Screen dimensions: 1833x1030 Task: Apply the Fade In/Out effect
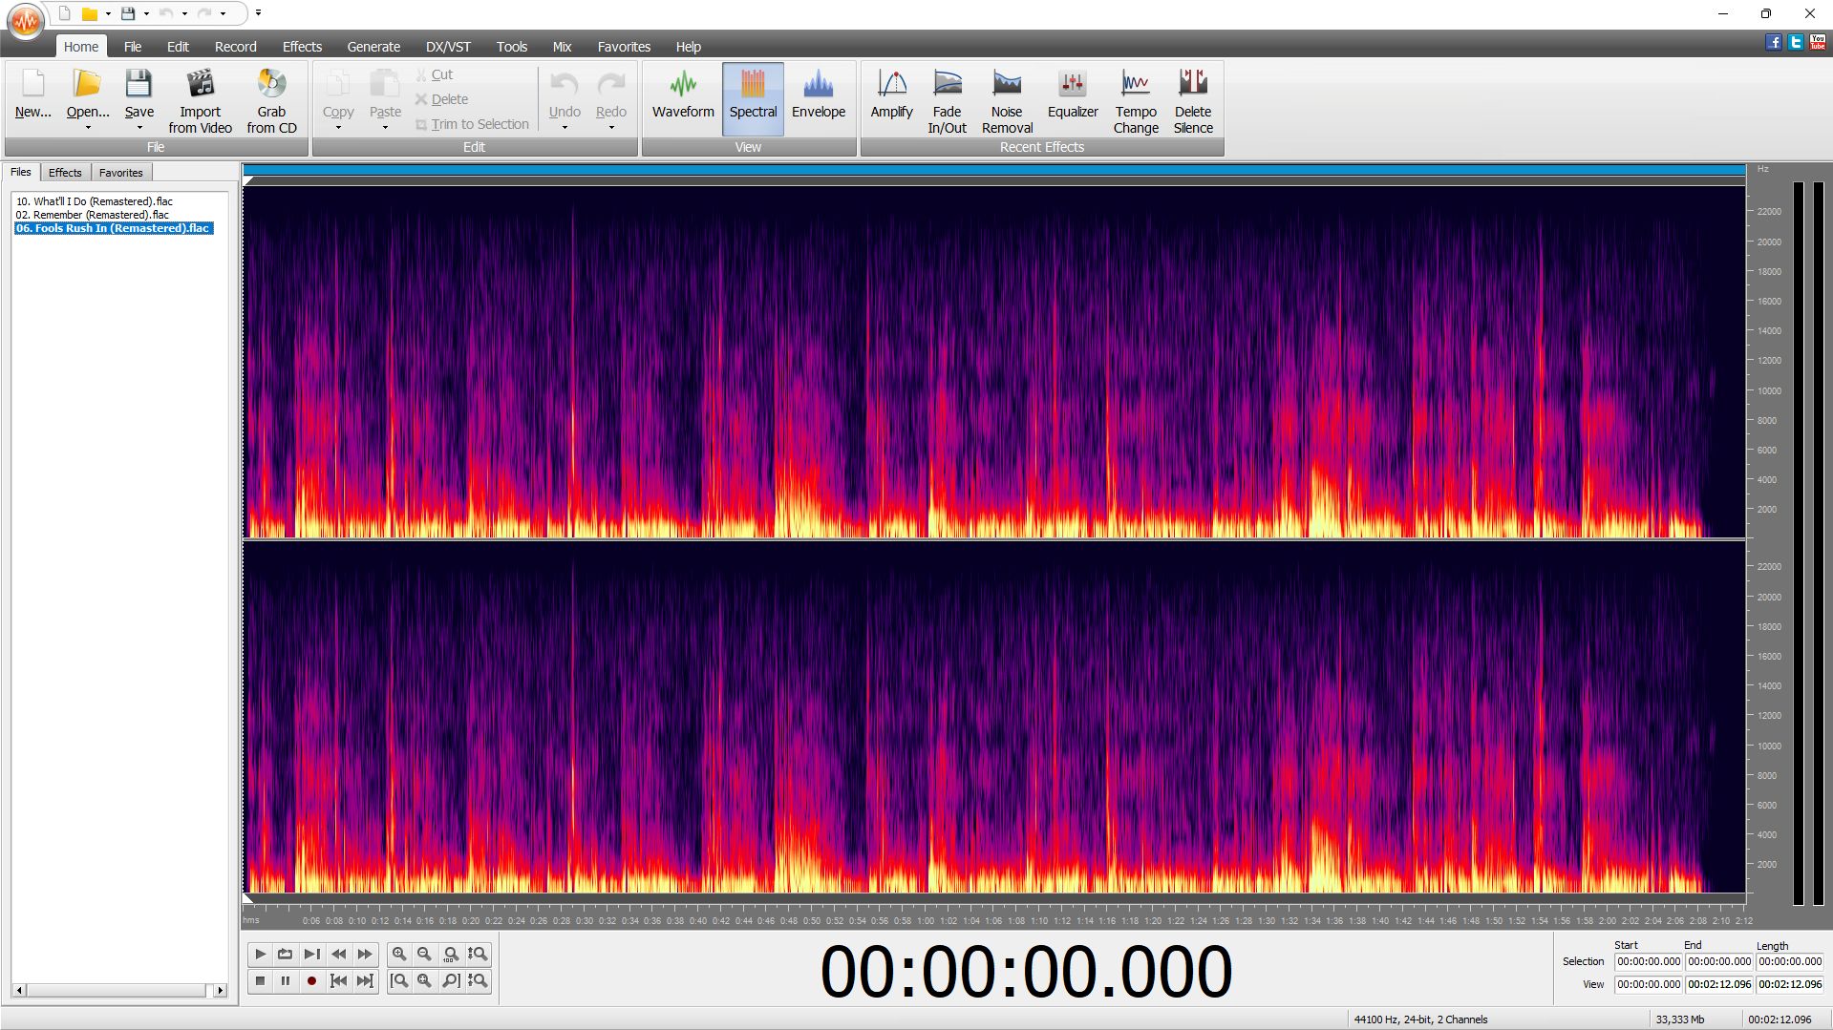[x=947, y=101]
